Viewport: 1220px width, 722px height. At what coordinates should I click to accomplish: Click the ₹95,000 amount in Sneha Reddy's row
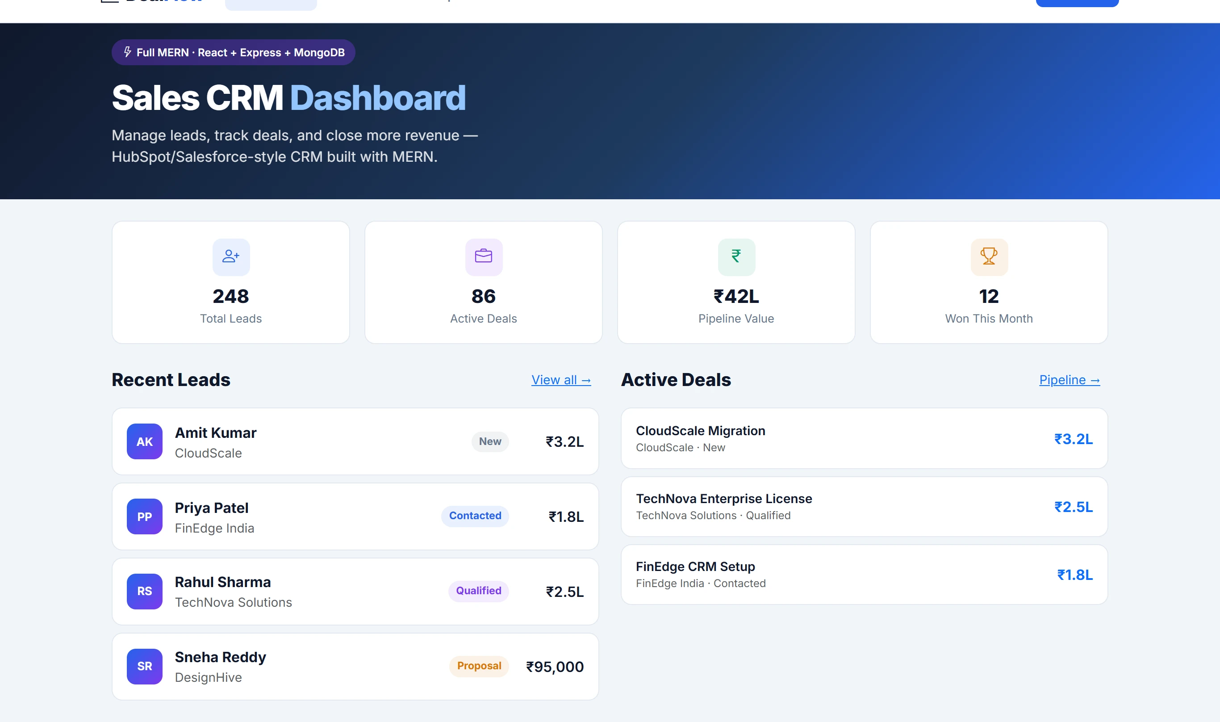[x=555, y=667]
